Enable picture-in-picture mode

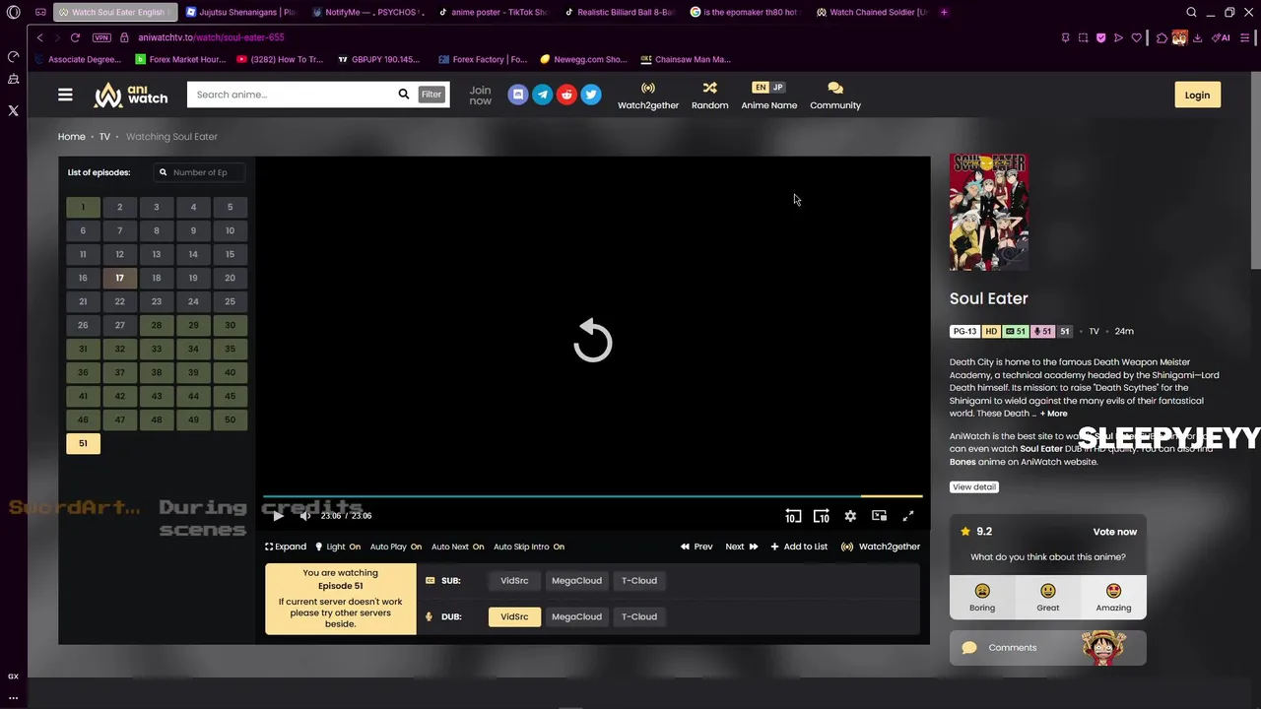click(x=880, y=516)
